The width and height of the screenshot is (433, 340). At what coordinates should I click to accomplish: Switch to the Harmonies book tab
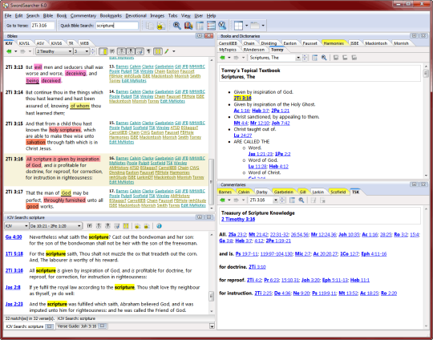click(x=334, y=43)
